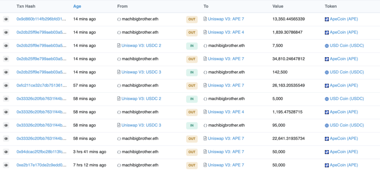
Task: Click the eye icon in the 1,839.30786847 row
Action: [6, 33]
